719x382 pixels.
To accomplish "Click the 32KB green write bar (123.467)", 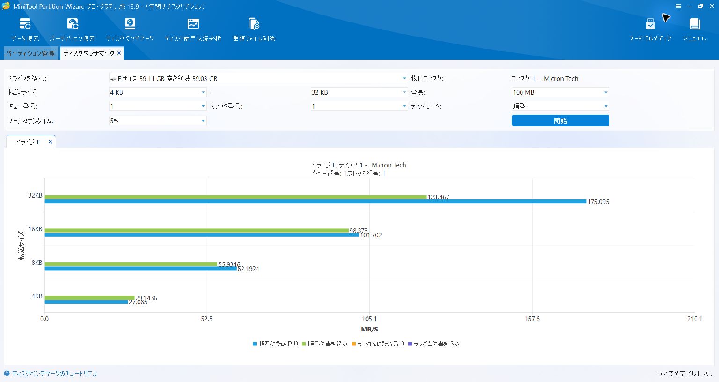I will (x=235, y=197).
